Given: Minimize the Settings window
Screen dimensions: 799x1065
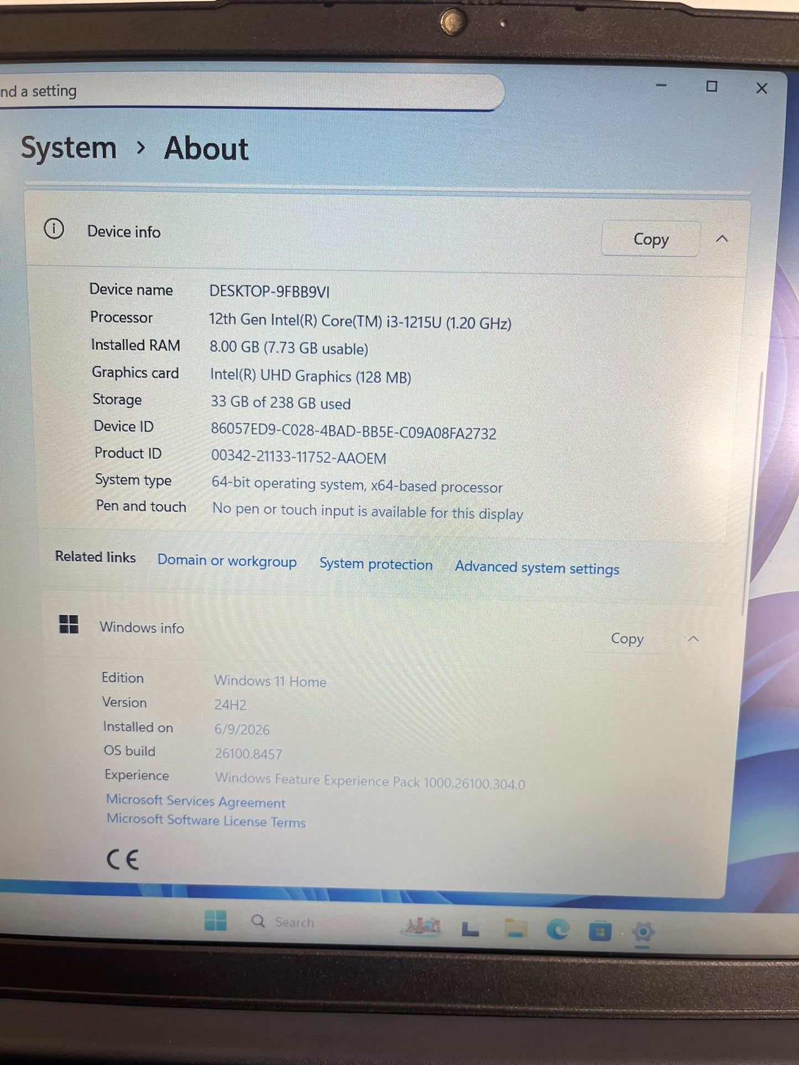Looking at the screenshot, I should coord(661,86).
